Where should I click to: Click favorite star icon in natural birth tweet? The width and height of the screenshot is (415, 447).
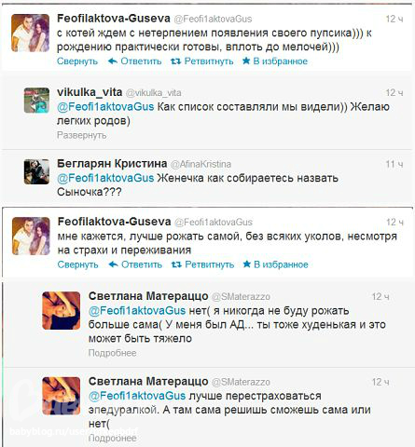[x=247, y=264]
